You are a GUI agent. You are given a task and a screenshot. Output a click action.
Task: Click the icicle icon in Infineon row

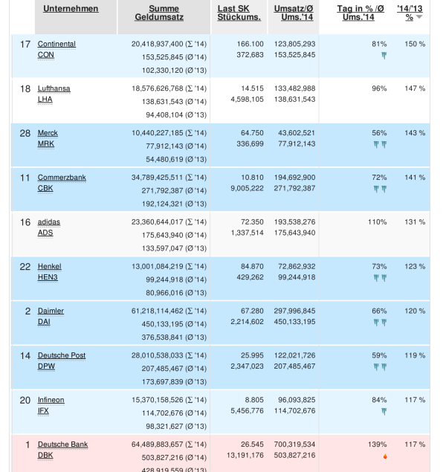(x=384, y=411)
